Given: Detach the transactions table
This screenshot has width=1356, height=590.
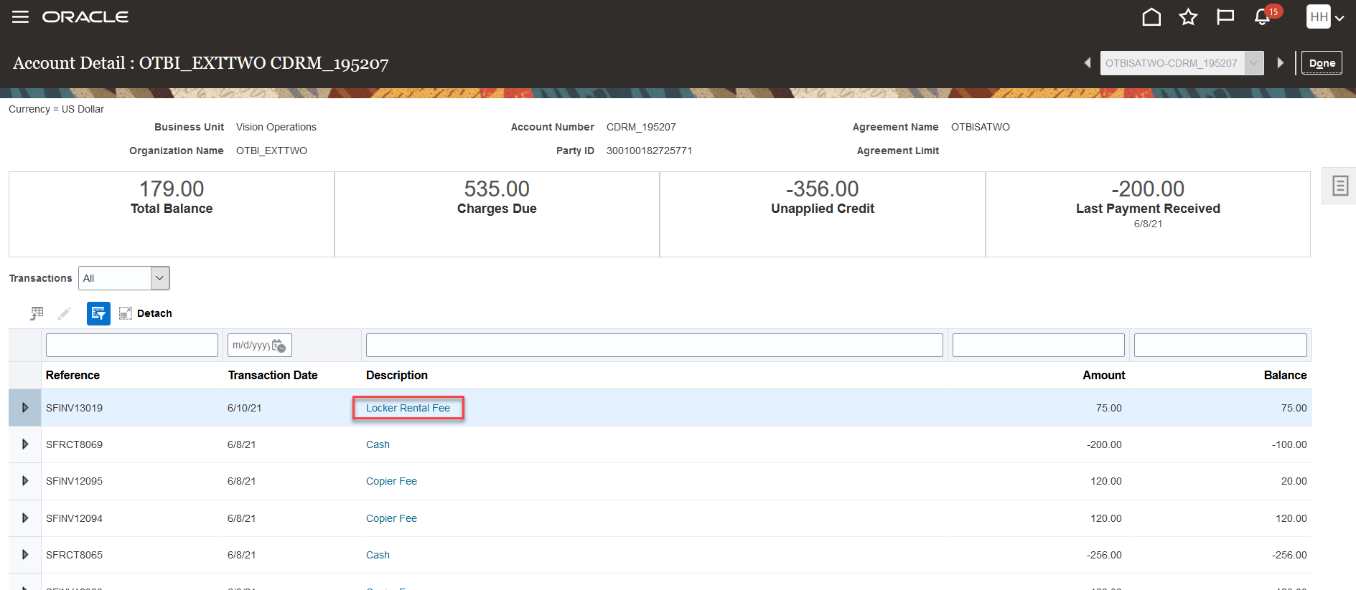Looking at the screenshot, I should coord(146,313).
